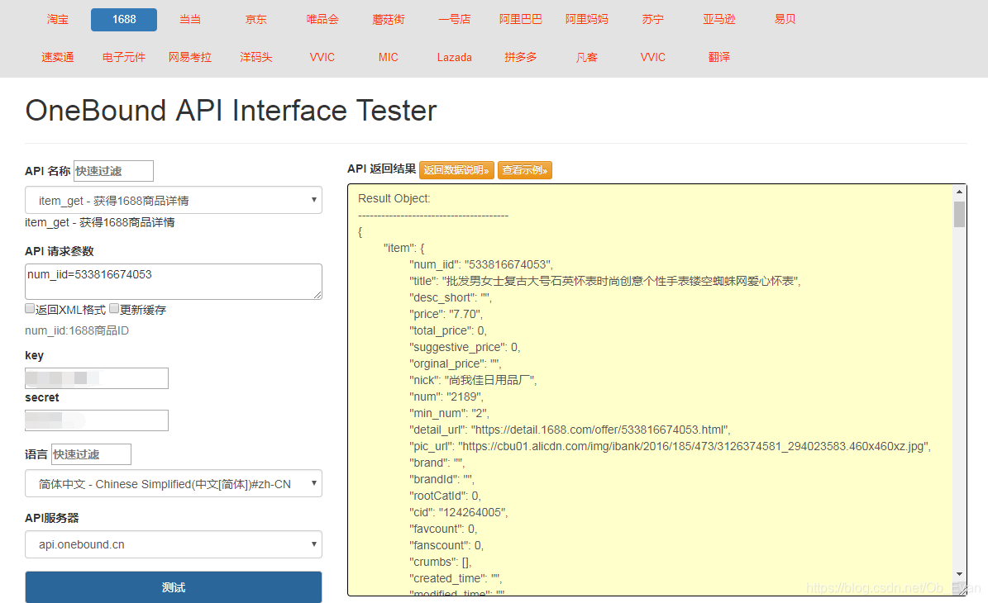The width and height of the screenshot is (988, 603).
Task: Click the result panel scrollbar thumb
Action: [959, 214]
